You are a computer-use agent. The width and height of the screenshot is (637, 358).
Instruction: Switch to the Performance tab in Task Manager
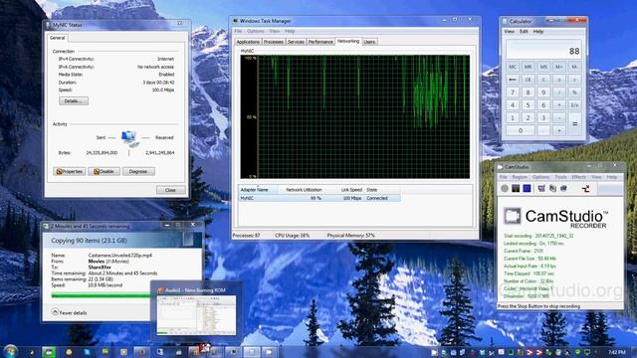pyautogui.click(x=320, y=42)
